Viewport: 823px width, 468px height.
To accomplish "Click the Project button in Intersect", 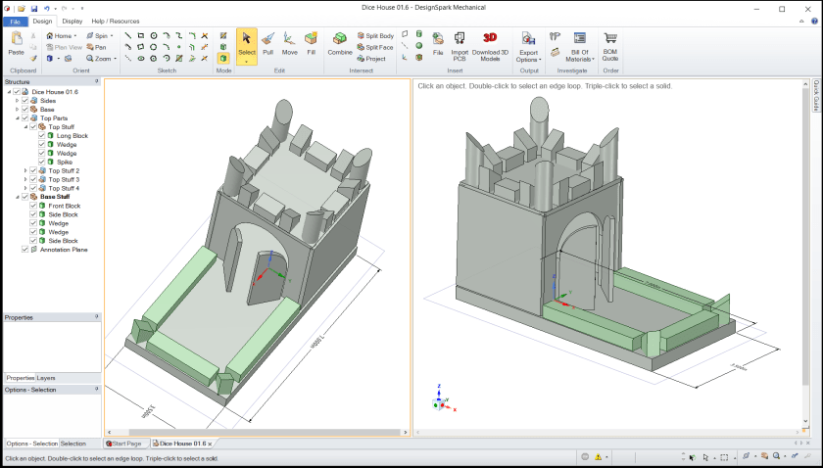I will click(372, 58).
